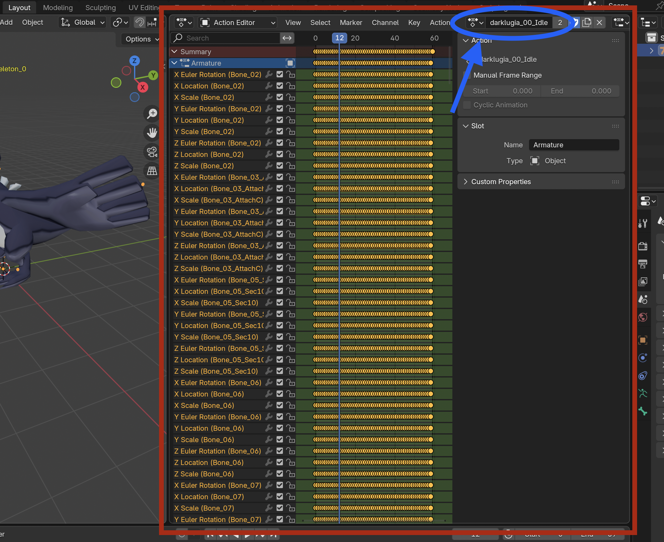The height and width of the screenshot is (542, 664).
Task: Click the action user count button 2
Action: 560,23
